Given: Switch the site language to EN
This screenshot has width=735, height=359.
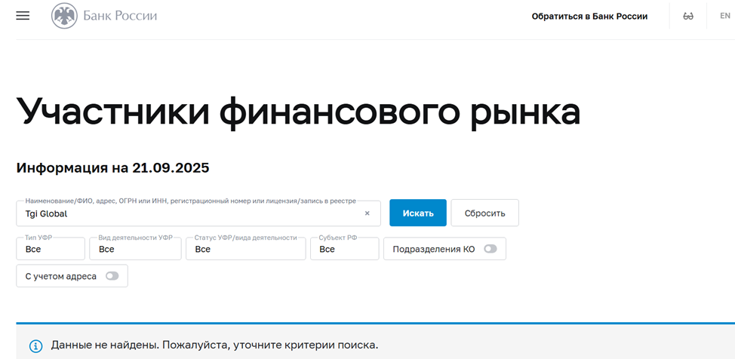Looking at the screenshot, I should click(725, 16).
